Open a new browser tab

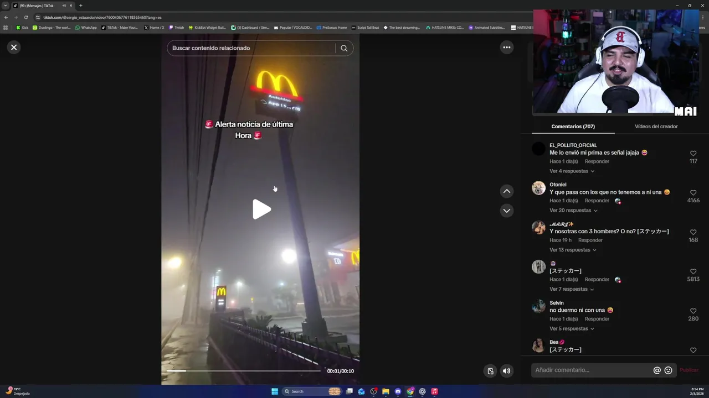pos(80,6)
